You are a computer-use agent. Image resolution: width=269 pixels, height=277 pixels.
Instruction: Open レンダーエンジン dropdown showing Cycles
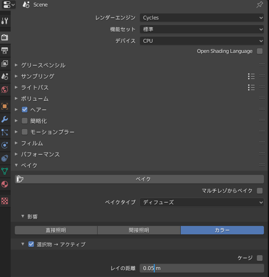(x=202, y=18)
